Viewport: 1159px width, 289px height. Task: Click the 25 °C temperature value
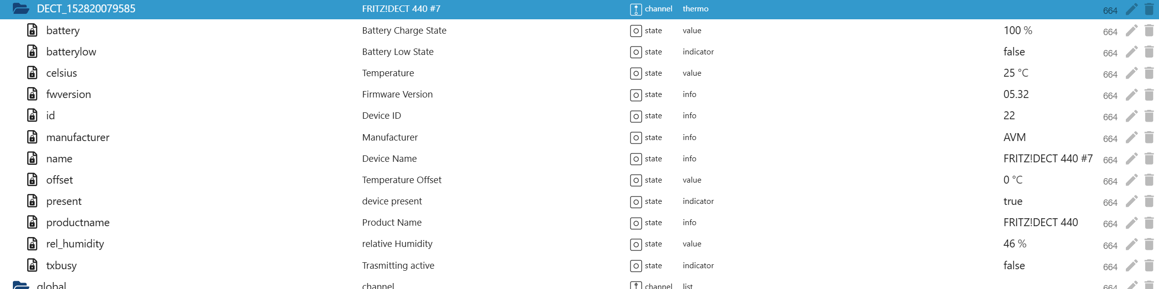pos(1015,73)
